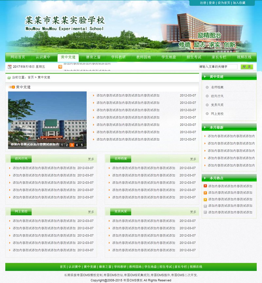
Task: Open the school building slideshow image
Action: [x=47, y=120]
